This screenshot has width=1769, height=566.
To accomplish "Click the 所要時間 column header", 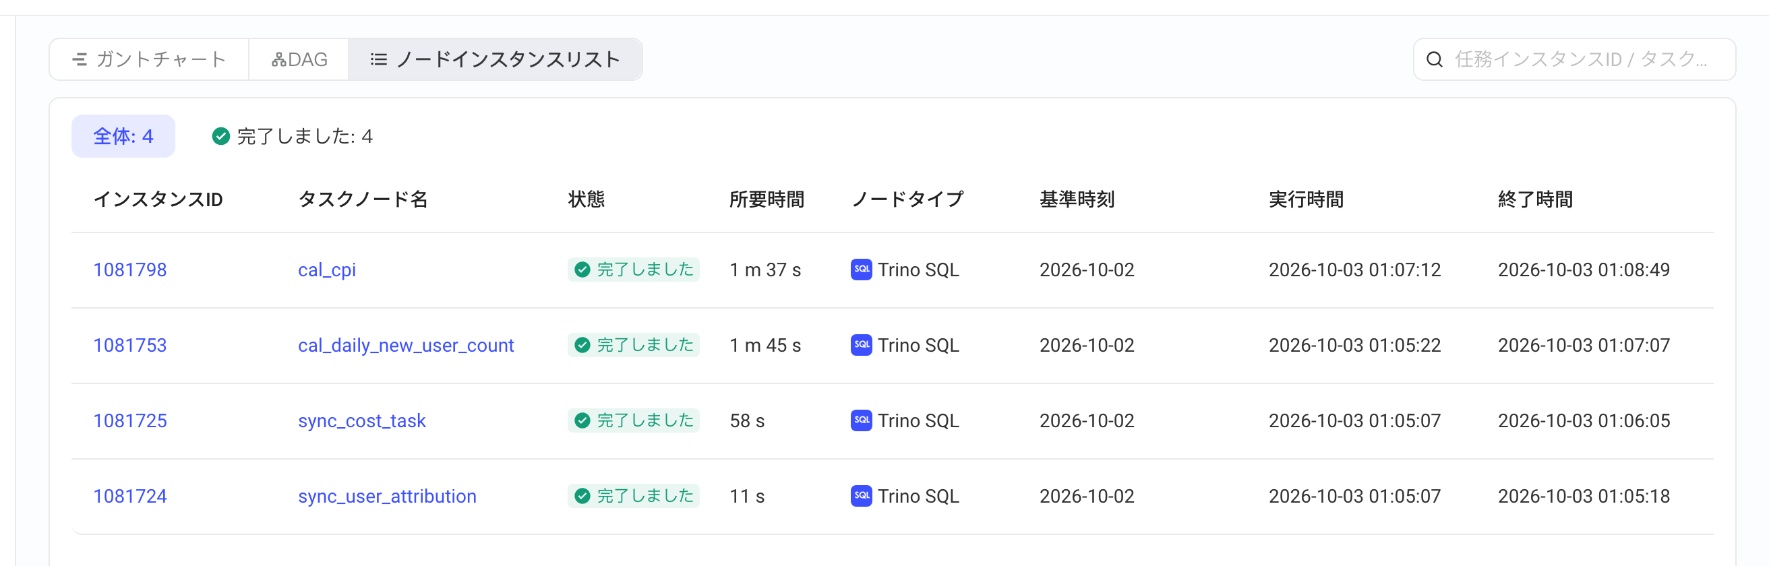I will point(767,199).
